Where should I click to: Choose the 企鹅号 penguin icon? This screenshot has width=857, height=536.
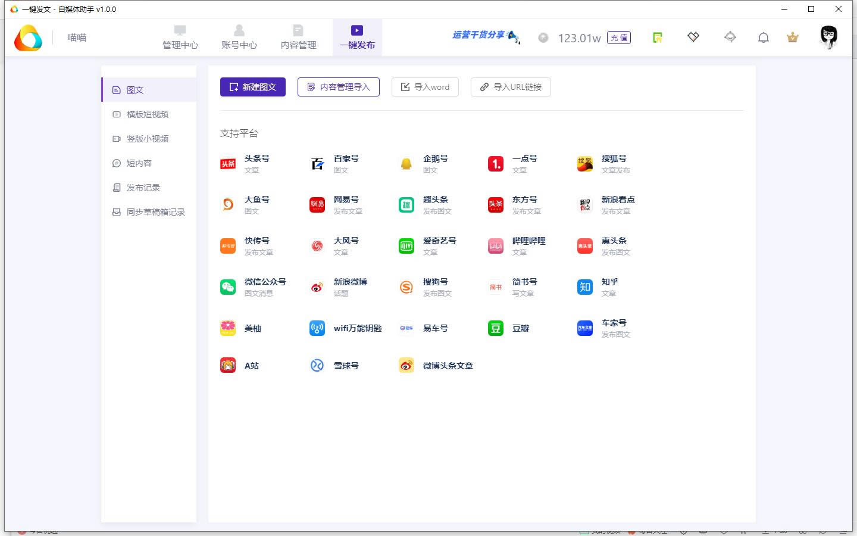[x=406, y=164]
